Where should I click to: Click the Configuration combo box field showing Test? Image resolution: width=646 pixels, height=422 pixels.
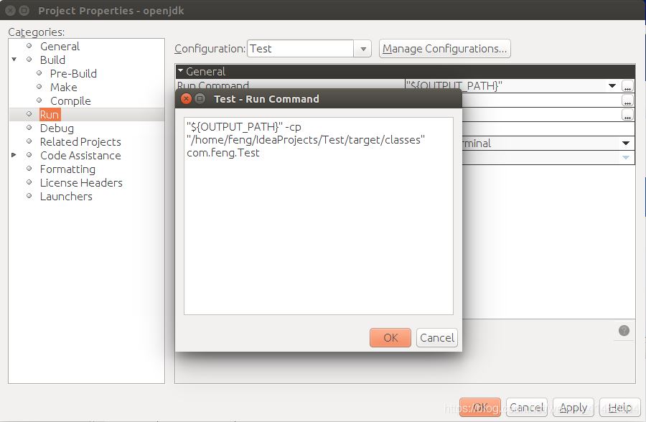pyautogui.click(x=300, y=49)
